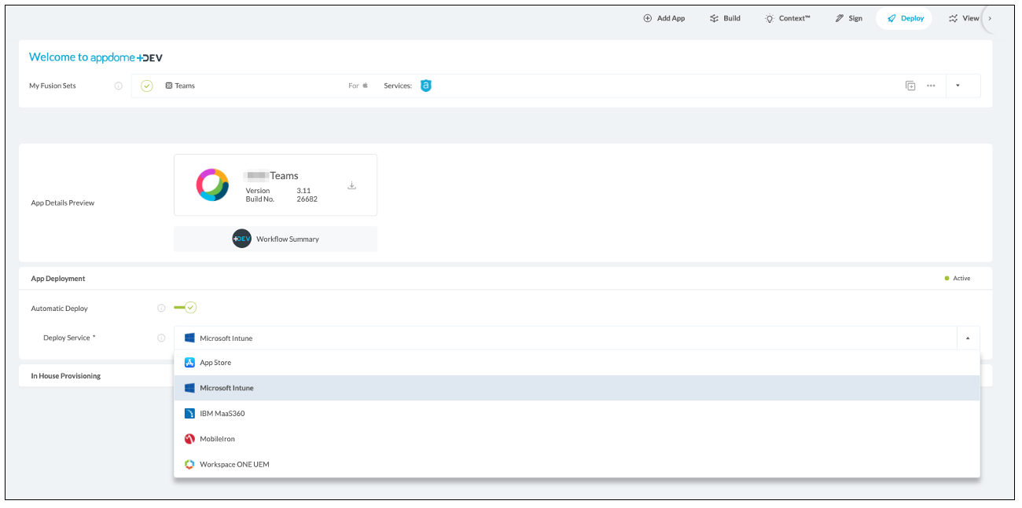This screenshot has width=1022, height=508.
Task: Click the My Fusion Sets info icon
Action: pyautogui.click(x=119, y=86)
